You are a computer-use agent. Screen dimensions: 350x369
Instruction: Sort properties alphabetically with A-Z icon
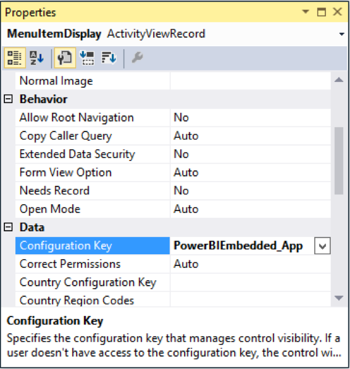(x=36, y=57)
